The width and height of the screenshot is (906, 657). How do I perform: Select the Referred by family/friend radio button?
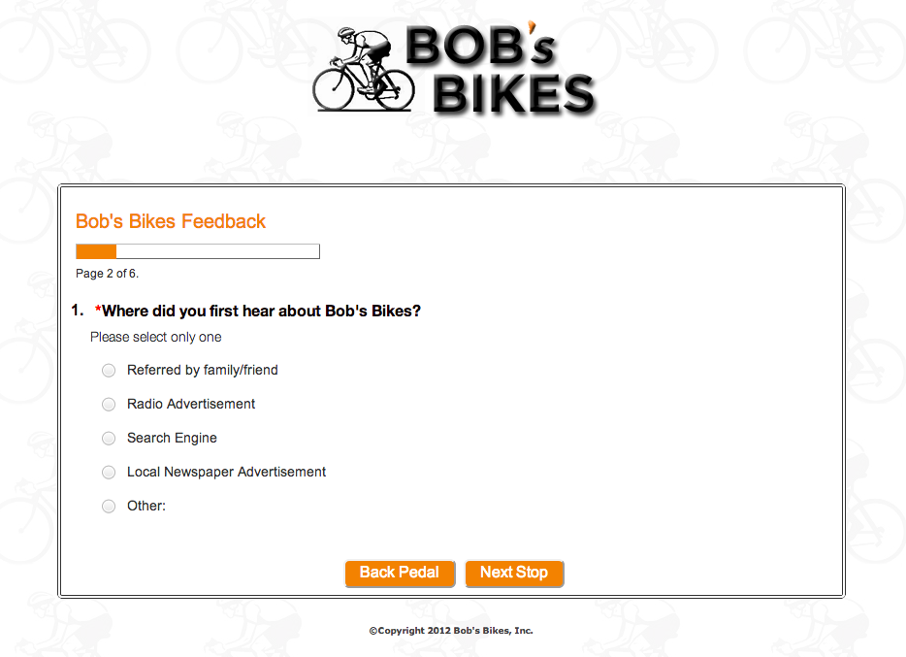(109, 371)
